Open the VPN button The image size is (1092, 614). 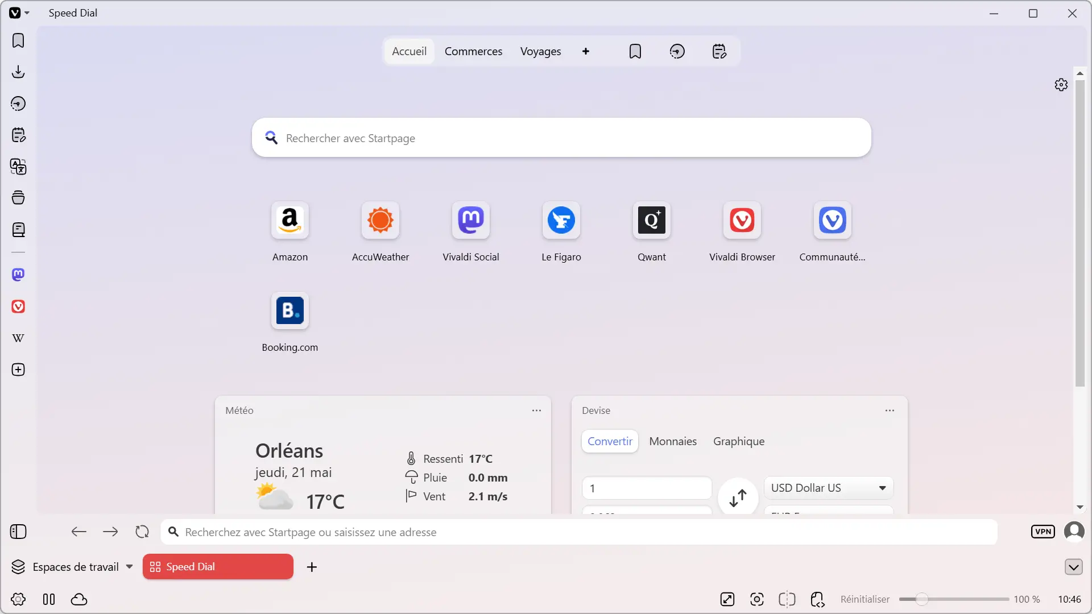(x=1043, y=532)
